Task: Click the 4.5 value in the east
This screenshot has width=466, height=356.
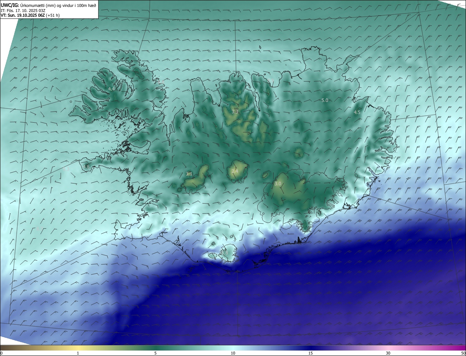Action: tap(357, 112)
